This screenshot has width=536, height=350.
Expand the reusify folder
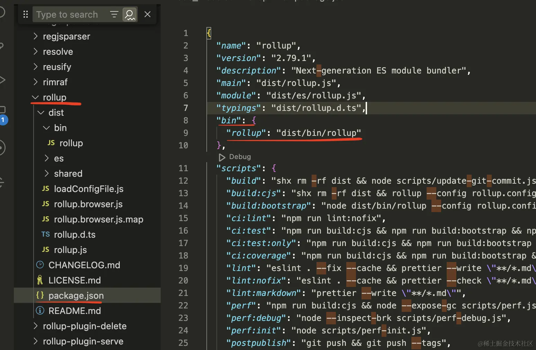tap(35, 67)
